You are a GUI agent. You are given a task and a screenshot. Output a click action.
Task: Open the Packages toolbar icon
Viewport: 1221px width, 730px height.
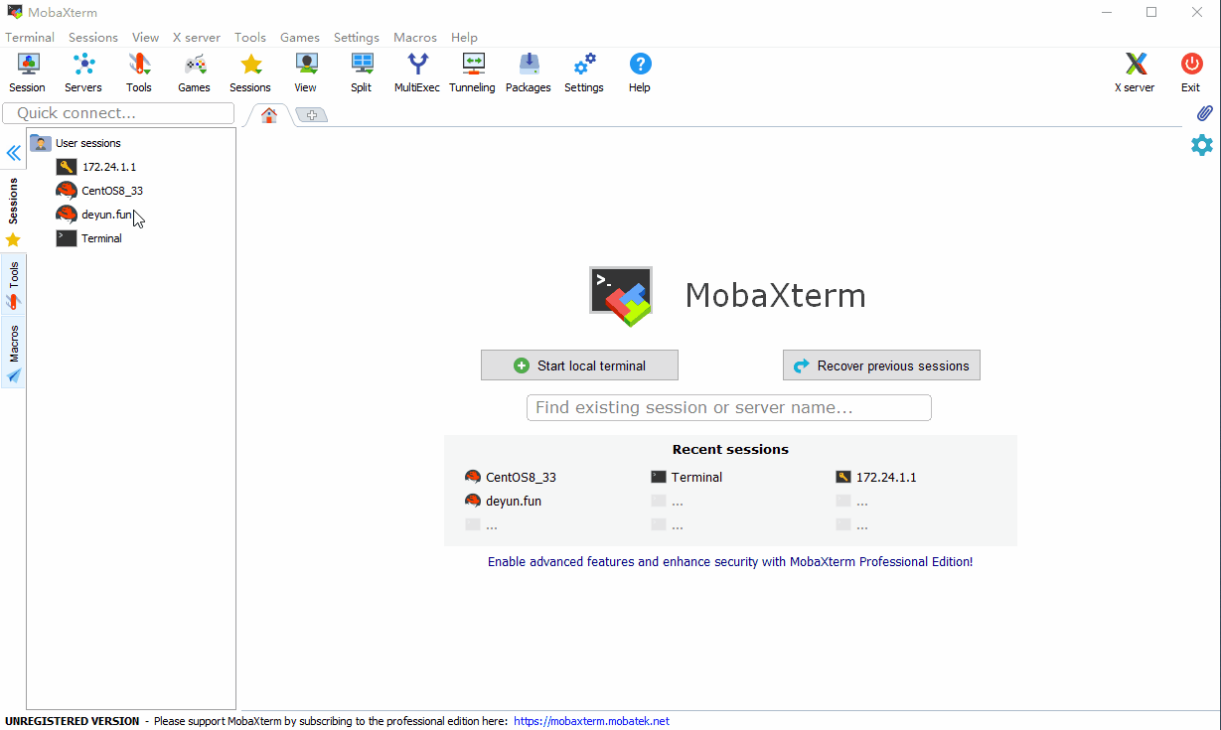529,73
